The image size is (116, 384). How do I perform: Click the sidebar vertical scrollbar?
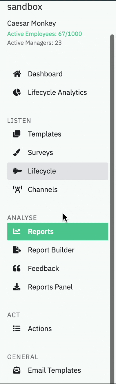click(112, 209)
